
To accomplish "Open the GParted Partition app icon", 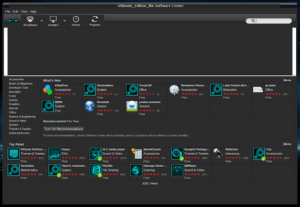I will (x=14, y=154).
